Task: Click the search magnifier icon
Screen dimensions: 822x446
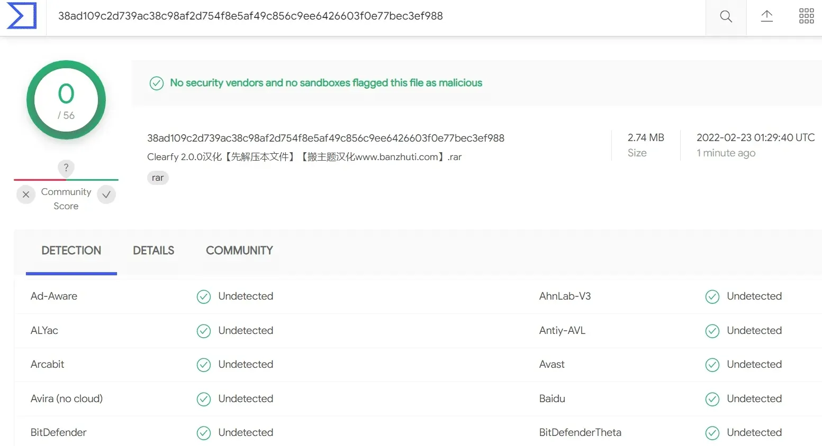Action: (726, 16)
